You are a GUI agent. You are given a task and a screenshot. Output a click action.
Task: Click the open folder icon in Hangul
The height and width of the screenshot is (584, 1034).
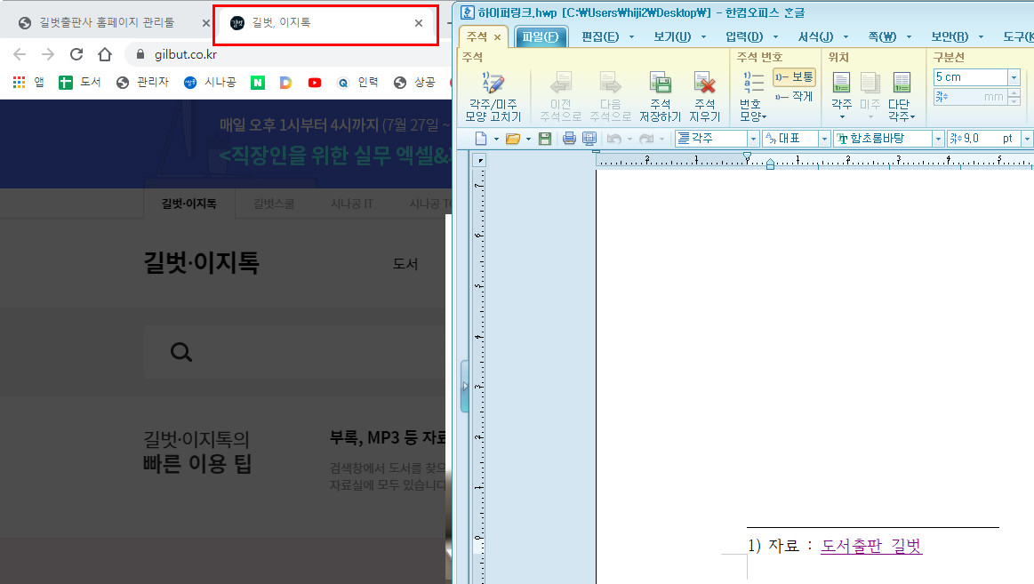point(512,139)
